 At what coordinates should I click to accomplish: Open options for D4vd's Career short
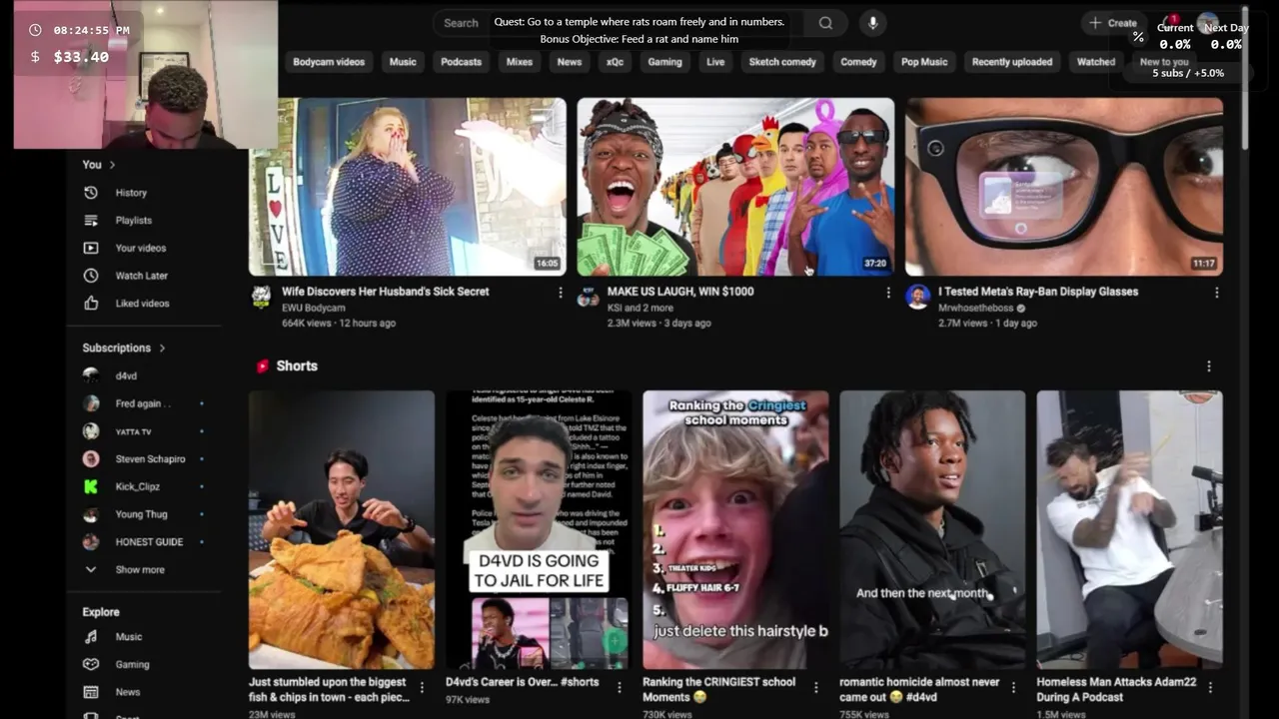point(619,687)
